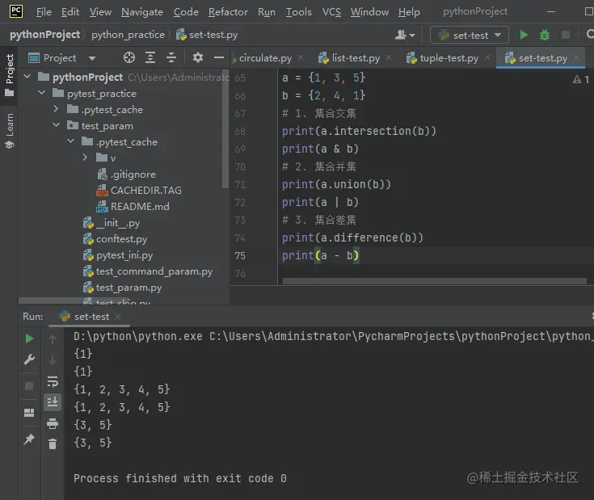Screen dimensions: 594x500
Task: Open the Help menu
Action: [409, 12]
